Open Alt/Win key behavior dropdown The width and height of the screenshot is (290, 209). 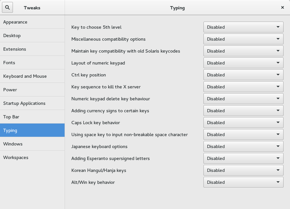[243, 182]
